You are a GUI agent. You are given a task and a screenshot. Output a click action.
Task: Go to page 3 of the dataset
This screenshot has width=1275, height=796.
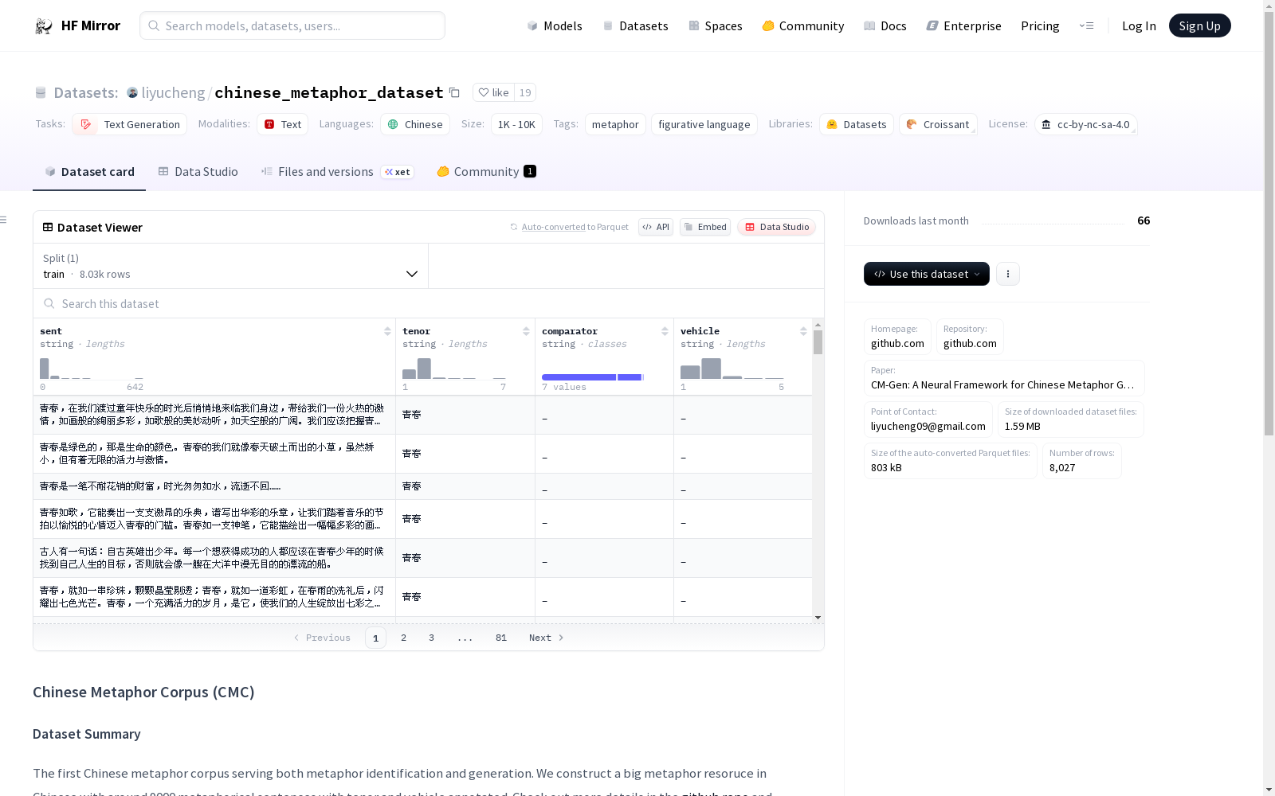click(x=432, y=638)
